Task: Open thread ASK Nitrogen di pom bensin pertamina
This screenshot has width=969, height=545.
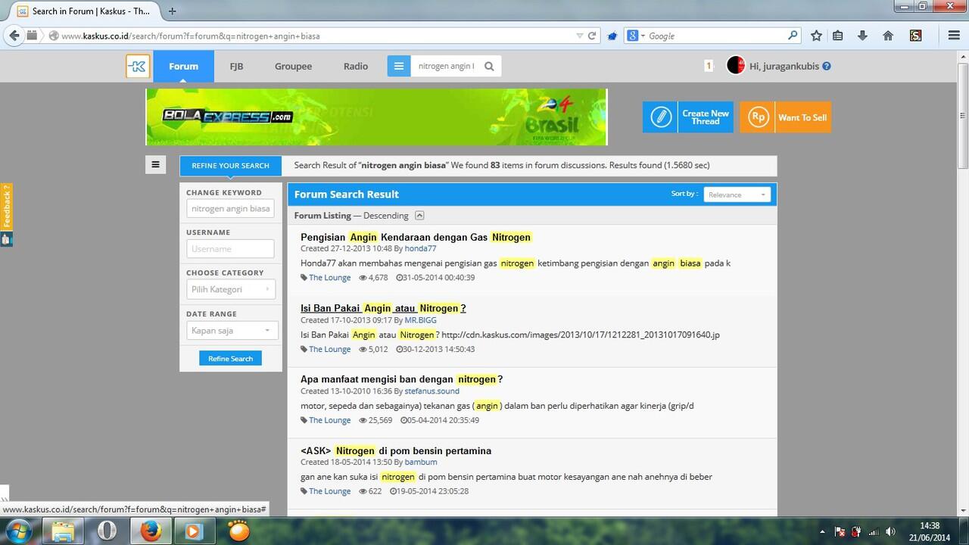Action: click(396, 450)
